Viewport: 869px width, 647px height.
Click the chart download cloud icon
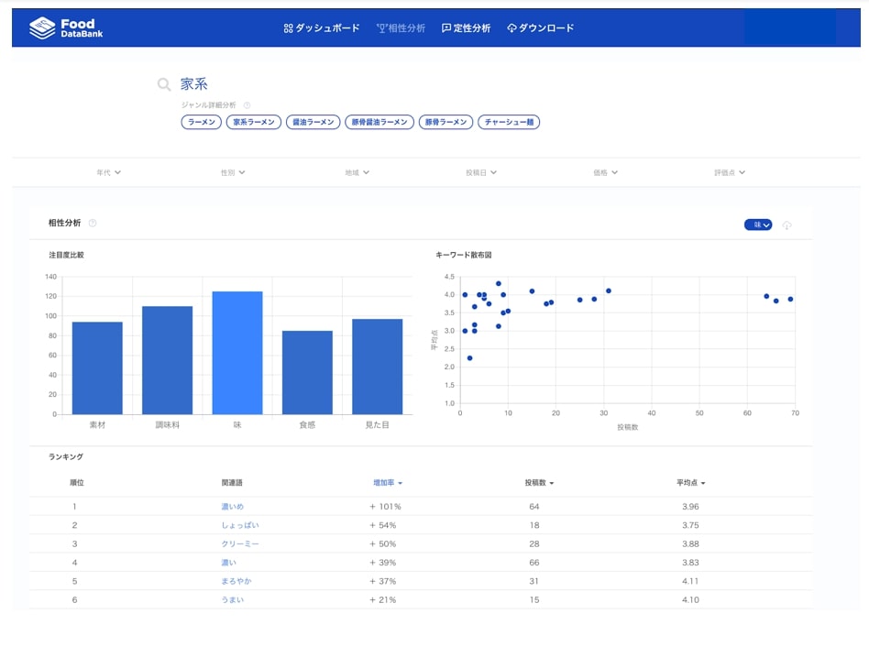point(786,225)
